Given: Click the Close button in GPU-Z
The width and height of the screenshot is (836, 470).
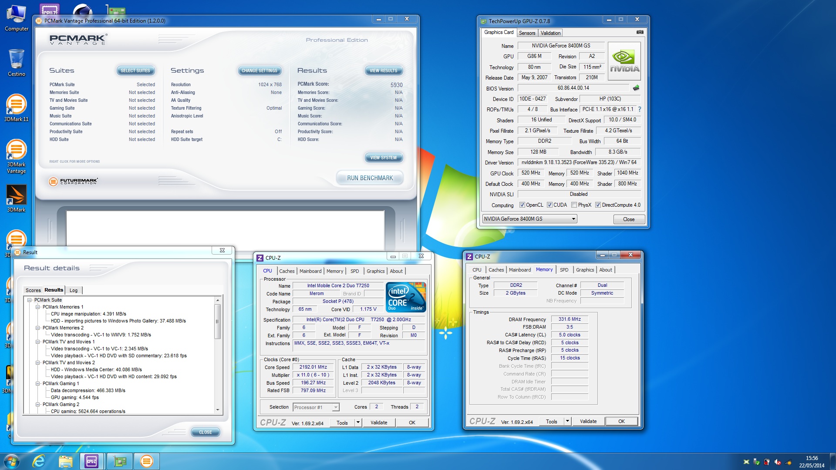Looking at the screenshot, I should pos(629,219).
